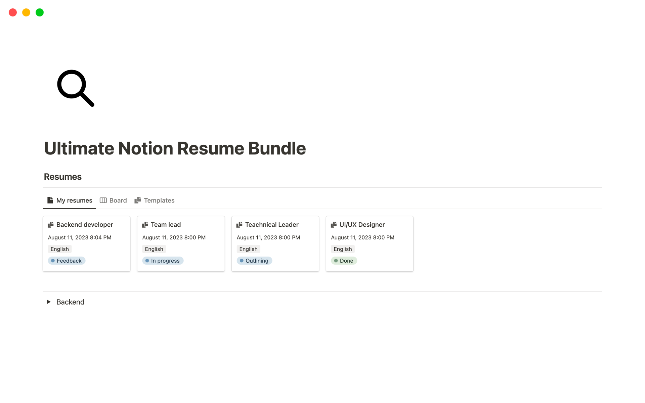Switch to the Templates tab
This screenshot has height=403, width=645.
click(159, 200)
